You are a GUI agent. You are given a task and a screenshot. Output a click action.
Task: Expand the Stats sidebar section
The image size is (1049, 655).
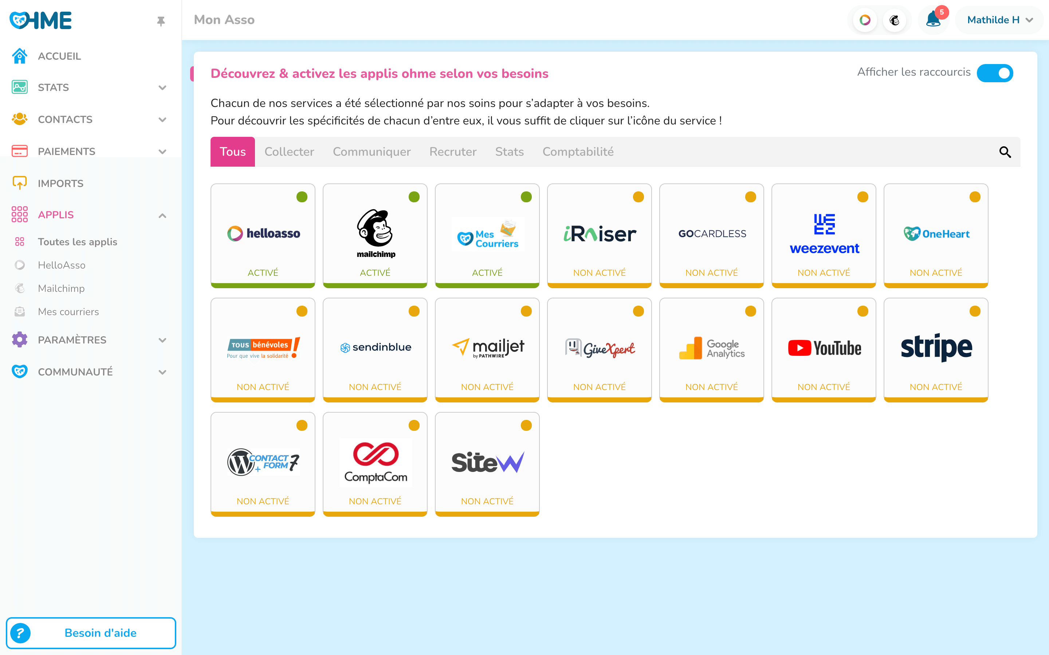pyautogui.click(x=162, y=87)
